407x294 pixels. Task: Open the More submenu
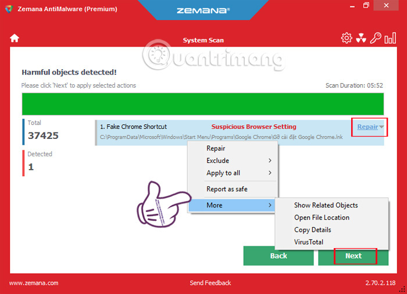point(232,205)
